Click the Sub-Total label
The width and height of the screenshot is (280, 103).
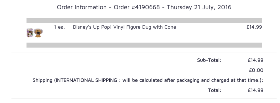[209, 60]
